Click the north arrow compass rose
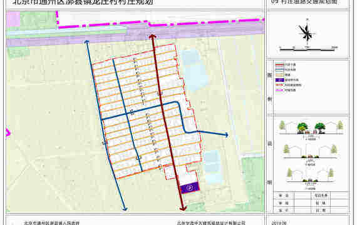 point(307,33)
